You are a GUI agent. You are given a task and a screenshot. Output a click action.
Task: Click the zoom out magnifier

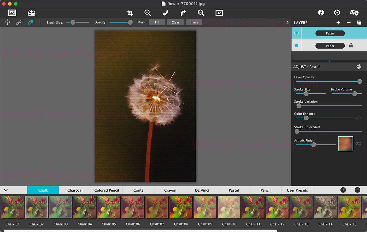(x=201, y=13)
